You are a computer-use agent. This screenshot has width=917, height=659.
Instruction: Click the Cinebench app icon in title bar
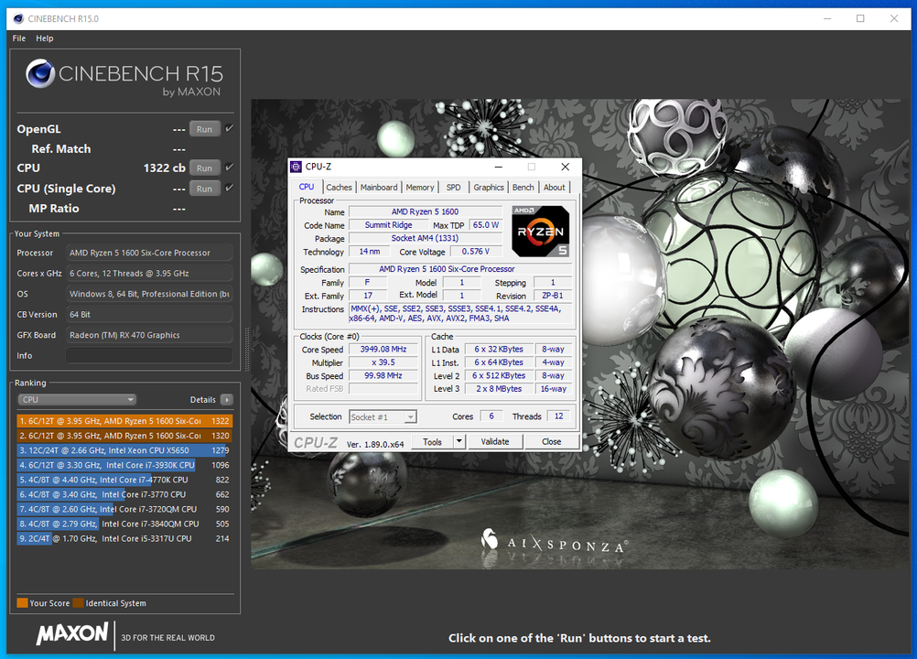[x=18, y=18]
